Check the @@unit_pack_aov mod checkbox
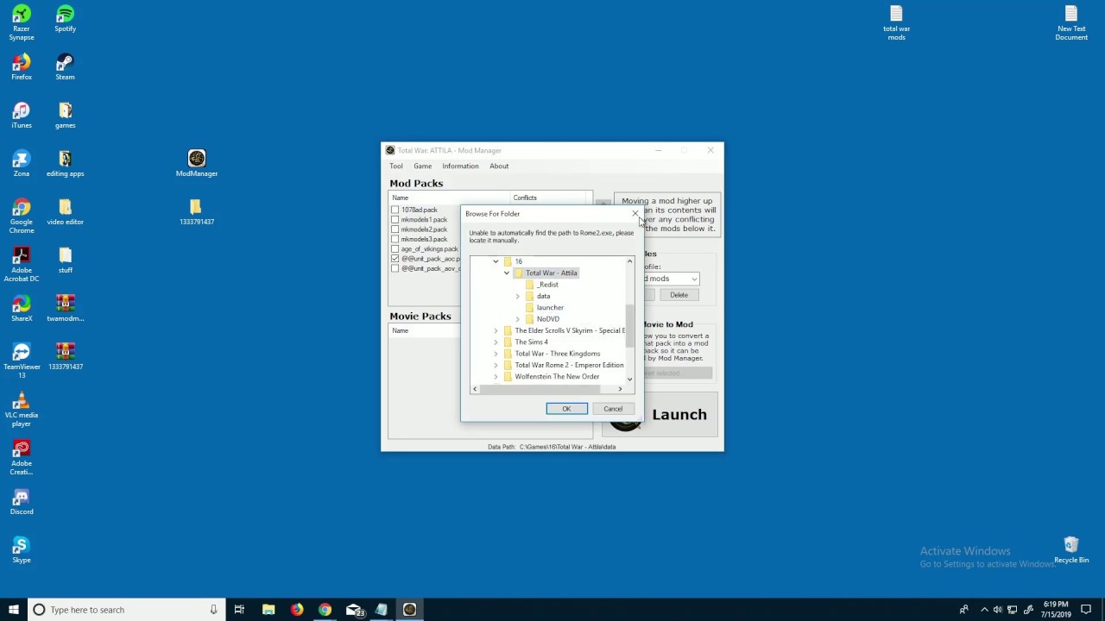This screenshot has height=621, width=1105. click(x=395, y=268)
